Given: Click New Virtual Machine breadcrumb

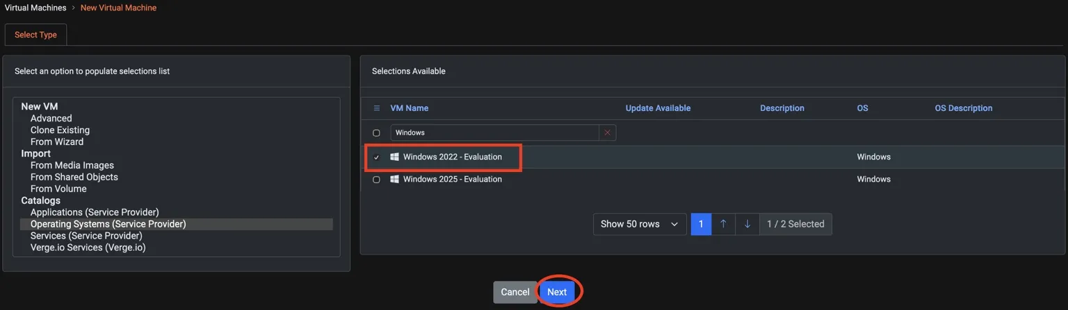Looking at the screenshot, I should (x=118, y=8).
